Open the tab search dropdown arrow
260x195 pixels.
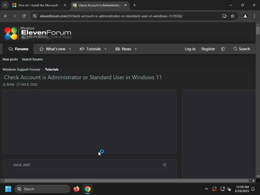click(5, 5)
